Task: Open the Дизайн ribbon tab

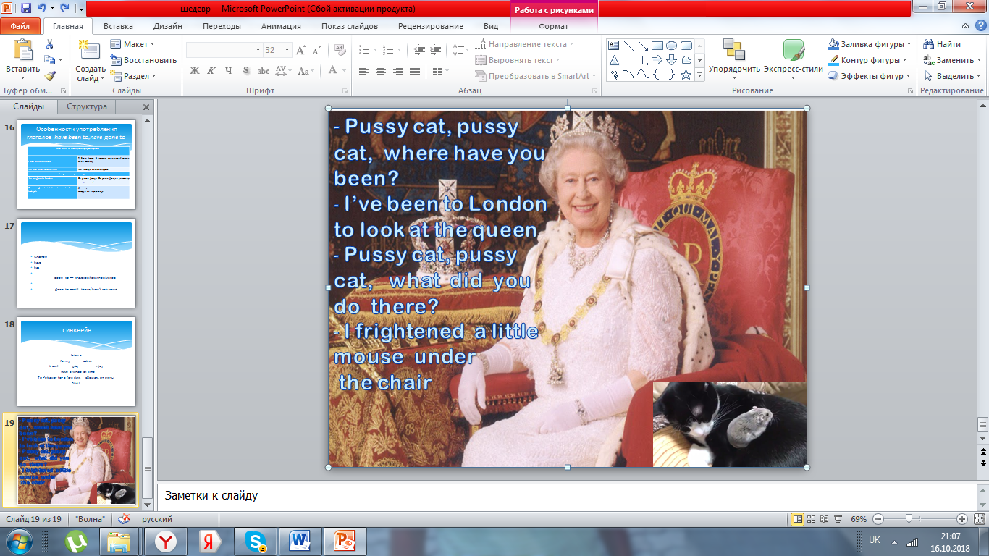Action: [167, 26]
